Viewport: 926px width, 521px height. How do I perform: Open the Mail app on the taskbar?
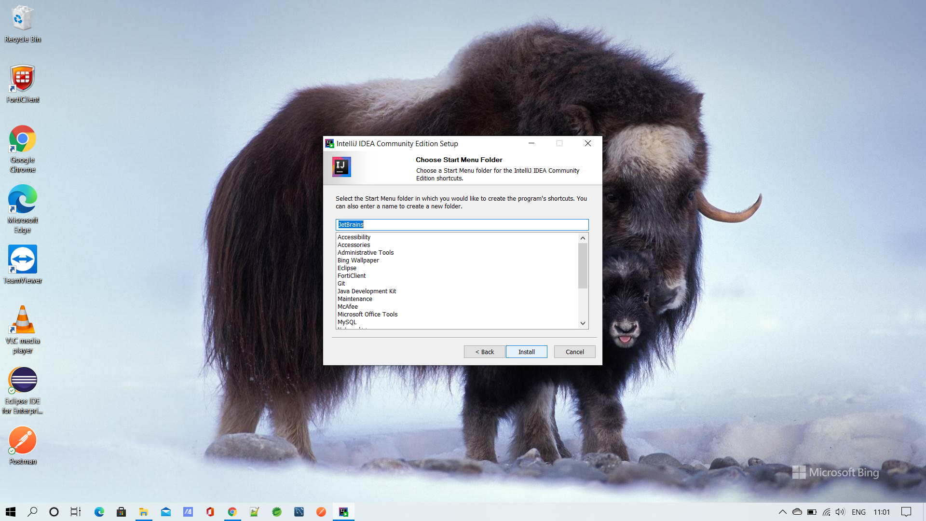pyautogui.click(x=166, y=512)
